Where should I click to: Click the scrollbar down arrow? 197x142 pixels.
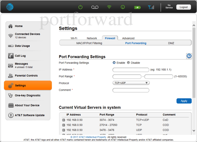[x=194, y=131]
